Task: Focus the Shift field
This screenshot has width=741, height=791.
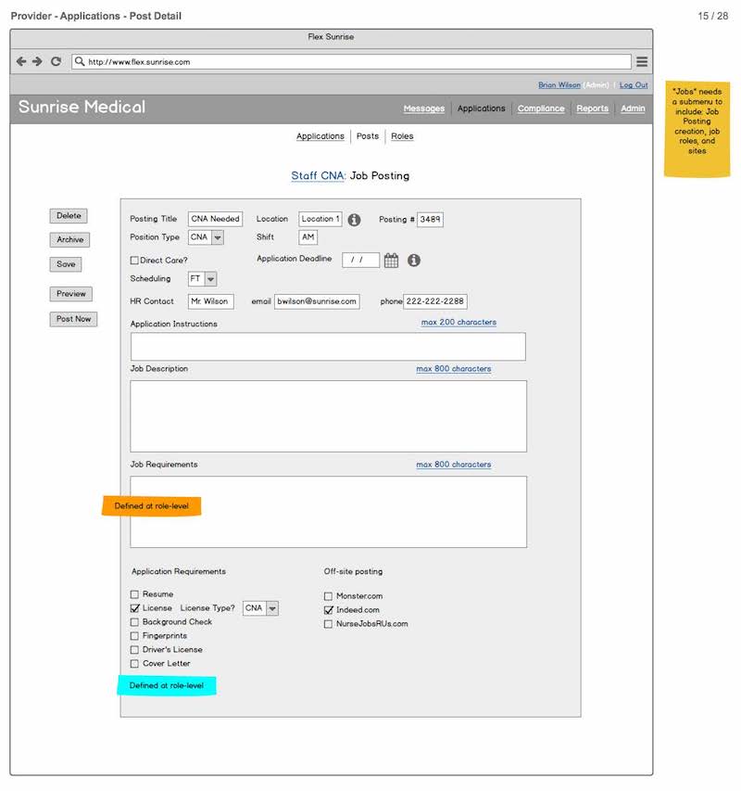Action: point(308,237)
